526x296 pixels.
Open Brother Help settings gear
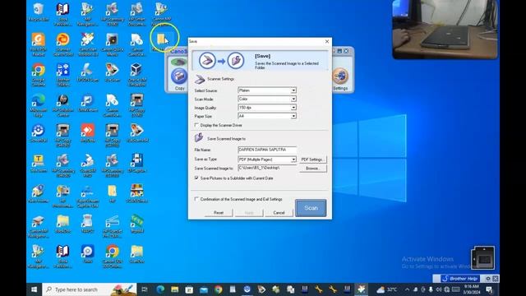point(487,279)
